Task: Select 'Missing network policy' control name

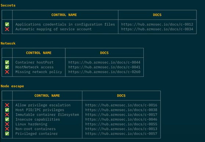Action: (x=39, y=72)
